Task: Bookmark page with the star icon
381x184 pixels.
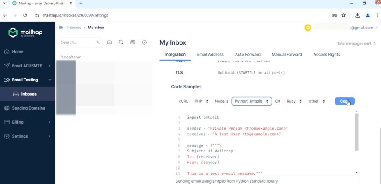Action: (x=343, y=15)
